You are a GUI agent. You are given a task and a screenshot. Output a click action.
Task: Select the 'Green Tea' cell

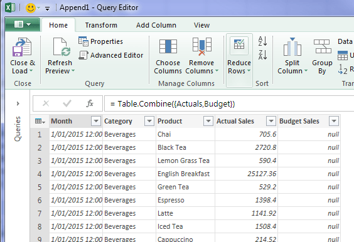185,187
